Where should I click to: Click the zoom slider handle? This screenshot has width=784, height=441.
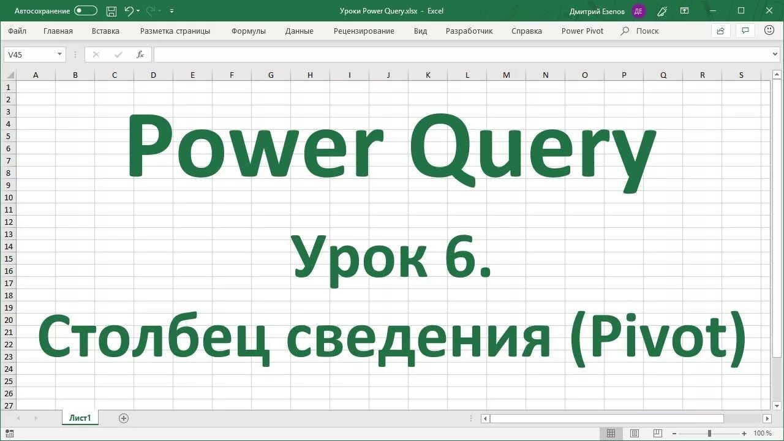tap(709, 434)
